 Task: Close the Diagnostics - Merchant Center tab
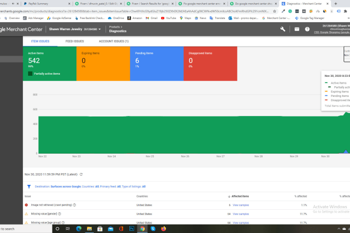[327, 4]
